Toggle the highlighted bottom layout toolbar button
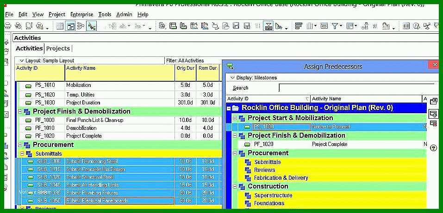The image size is (443, 213). coord(268,26)
